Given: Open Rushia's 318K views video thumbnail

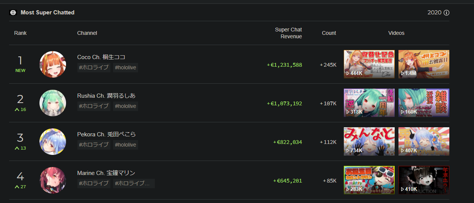Looking at the screenshot, I should point(369,103).
